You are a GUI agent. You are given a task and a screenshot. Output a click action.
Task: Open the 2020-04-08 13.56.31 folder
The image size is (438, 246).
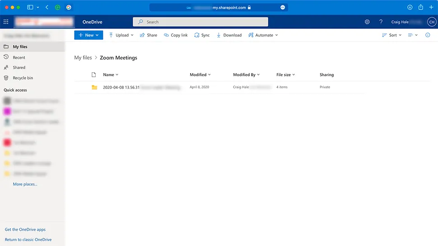pyautogui.click(x=121, y=87)
